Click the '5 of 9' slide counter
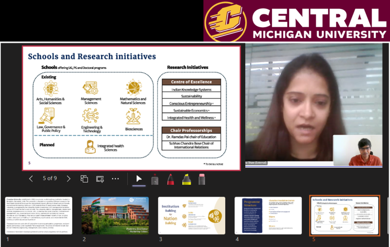This screenshot has height=247, width=390. tap(50, 178)
